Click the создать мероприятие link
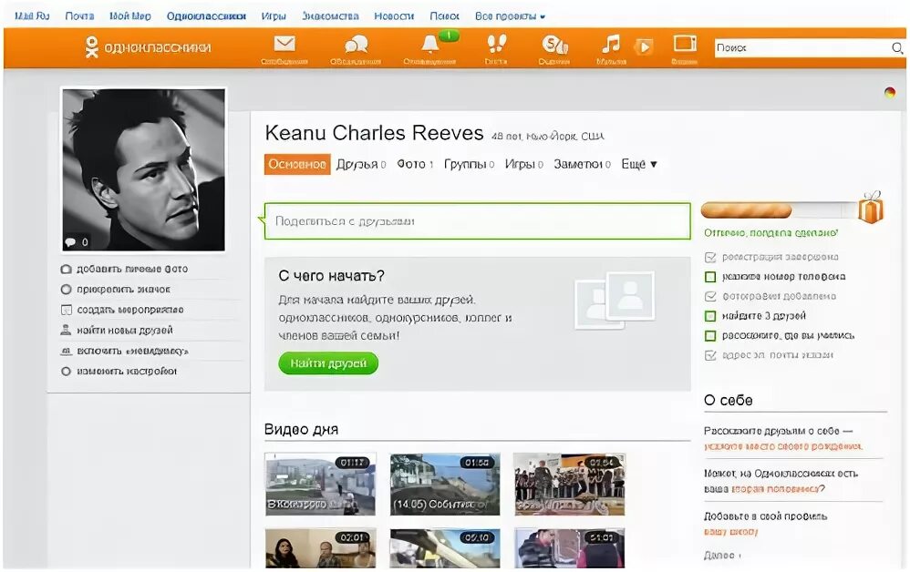The width and height of the screenshot is (910, 572). 130,310
